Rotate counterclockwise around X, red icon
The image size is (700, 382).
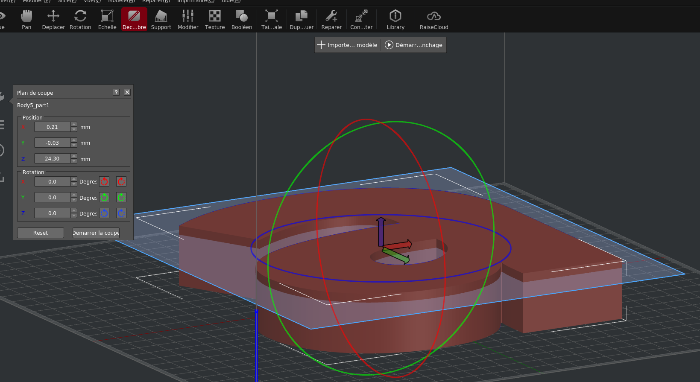pos(104,181)
